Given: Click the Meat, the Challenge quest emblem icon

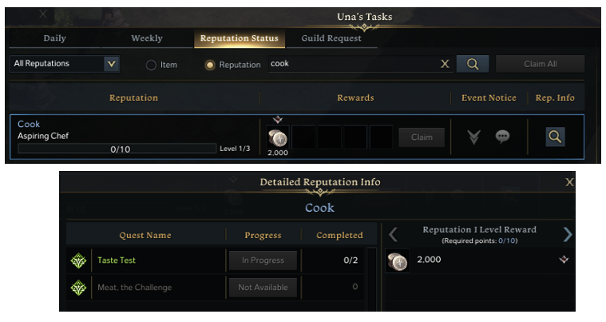Looking at the screenshot, I should (79, 288).
